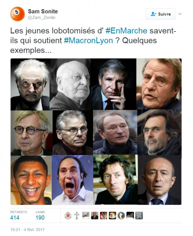Image resolution: width=193 pixels, height=236 pixels.
Task: Open the black-and-white portrait in the collage
Action: [70, 84]
